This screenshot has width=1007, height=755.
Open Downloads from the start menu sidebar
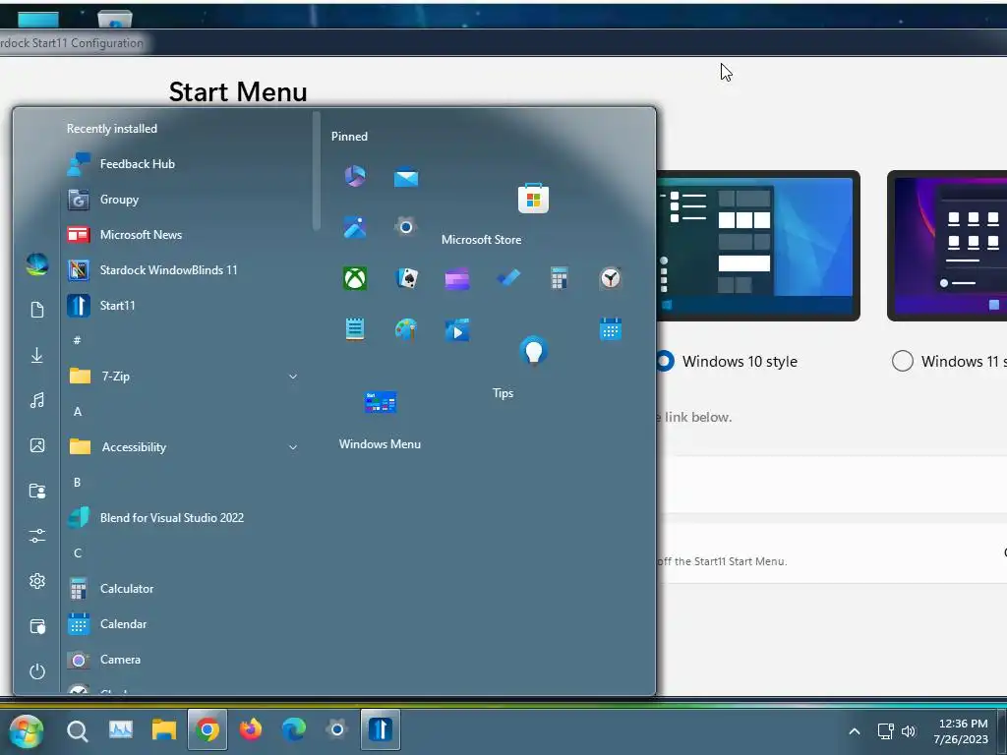(37, 355)
